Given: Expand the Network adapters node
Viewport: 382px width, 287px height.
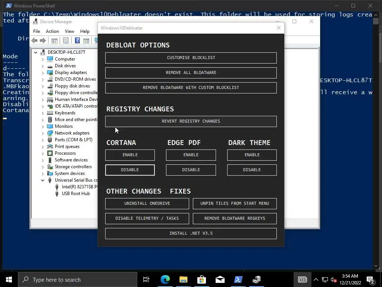Looking at the screenshot, I should click(43, 133).
